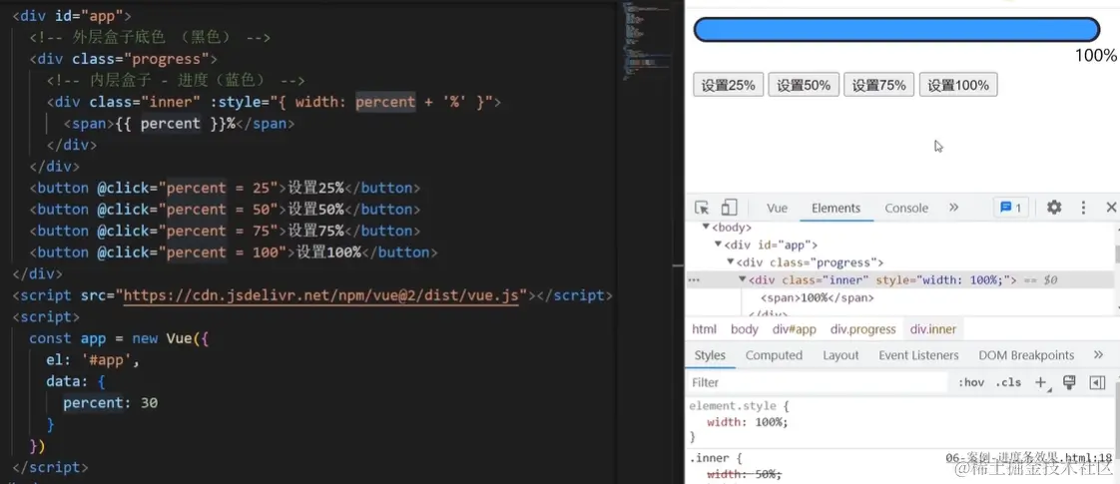Add a new style rule plus icon
Viewport: 1120px width, 484px height.
pos(1042,382)
